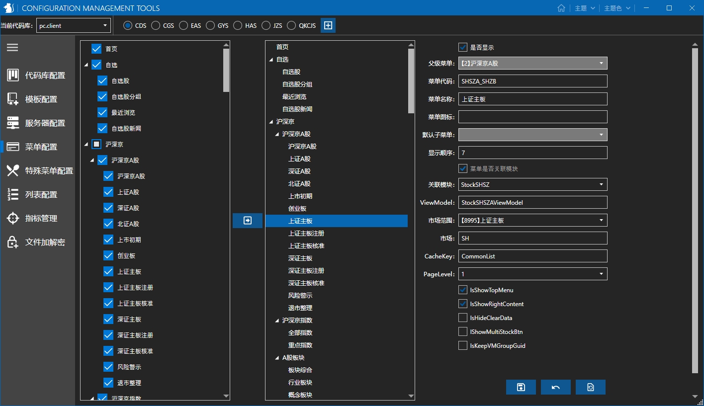Click the app logo in title bar
Image resolution: width=704 pixels, height=406 pixels.
pyautogui.click(x=8, y=8)
